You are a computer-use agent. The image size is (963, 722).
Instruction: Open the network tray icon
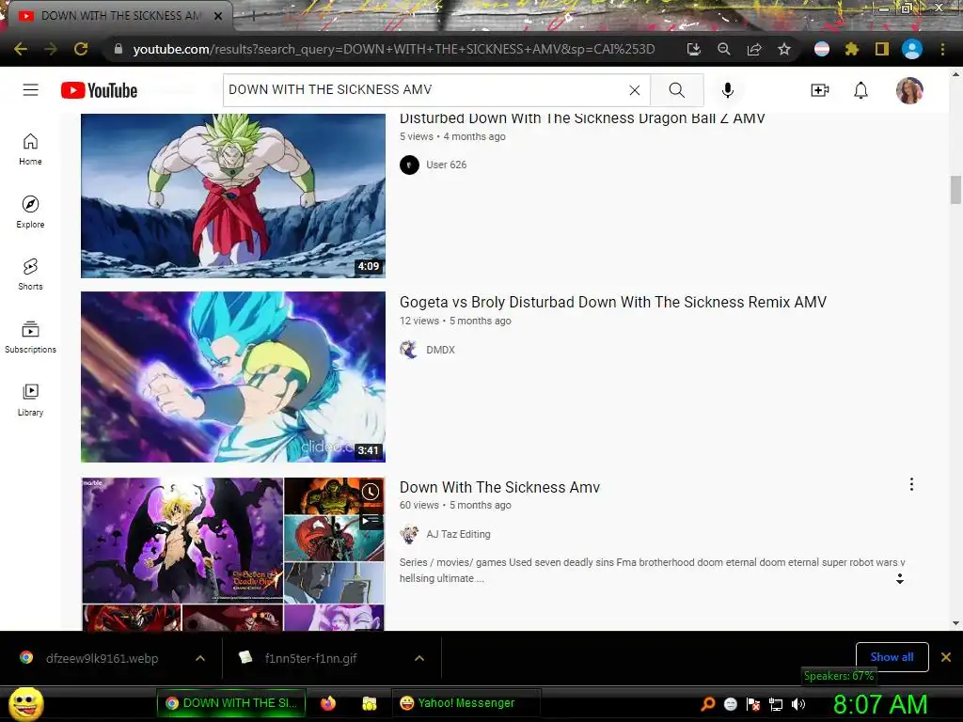[776, 704]
